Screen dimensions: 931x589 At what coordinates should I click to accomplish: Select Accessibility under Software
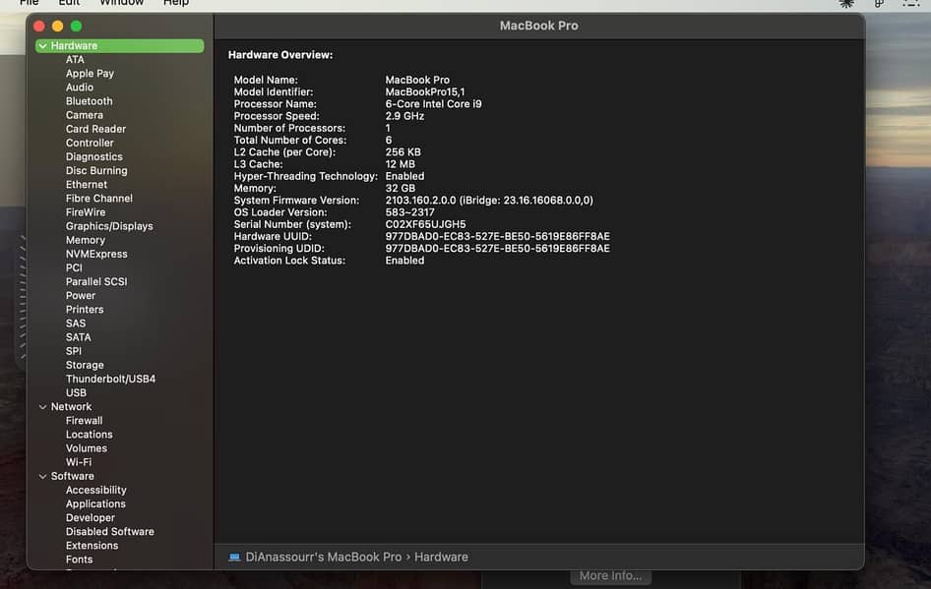pyautogui.click(x=96, y=490)
